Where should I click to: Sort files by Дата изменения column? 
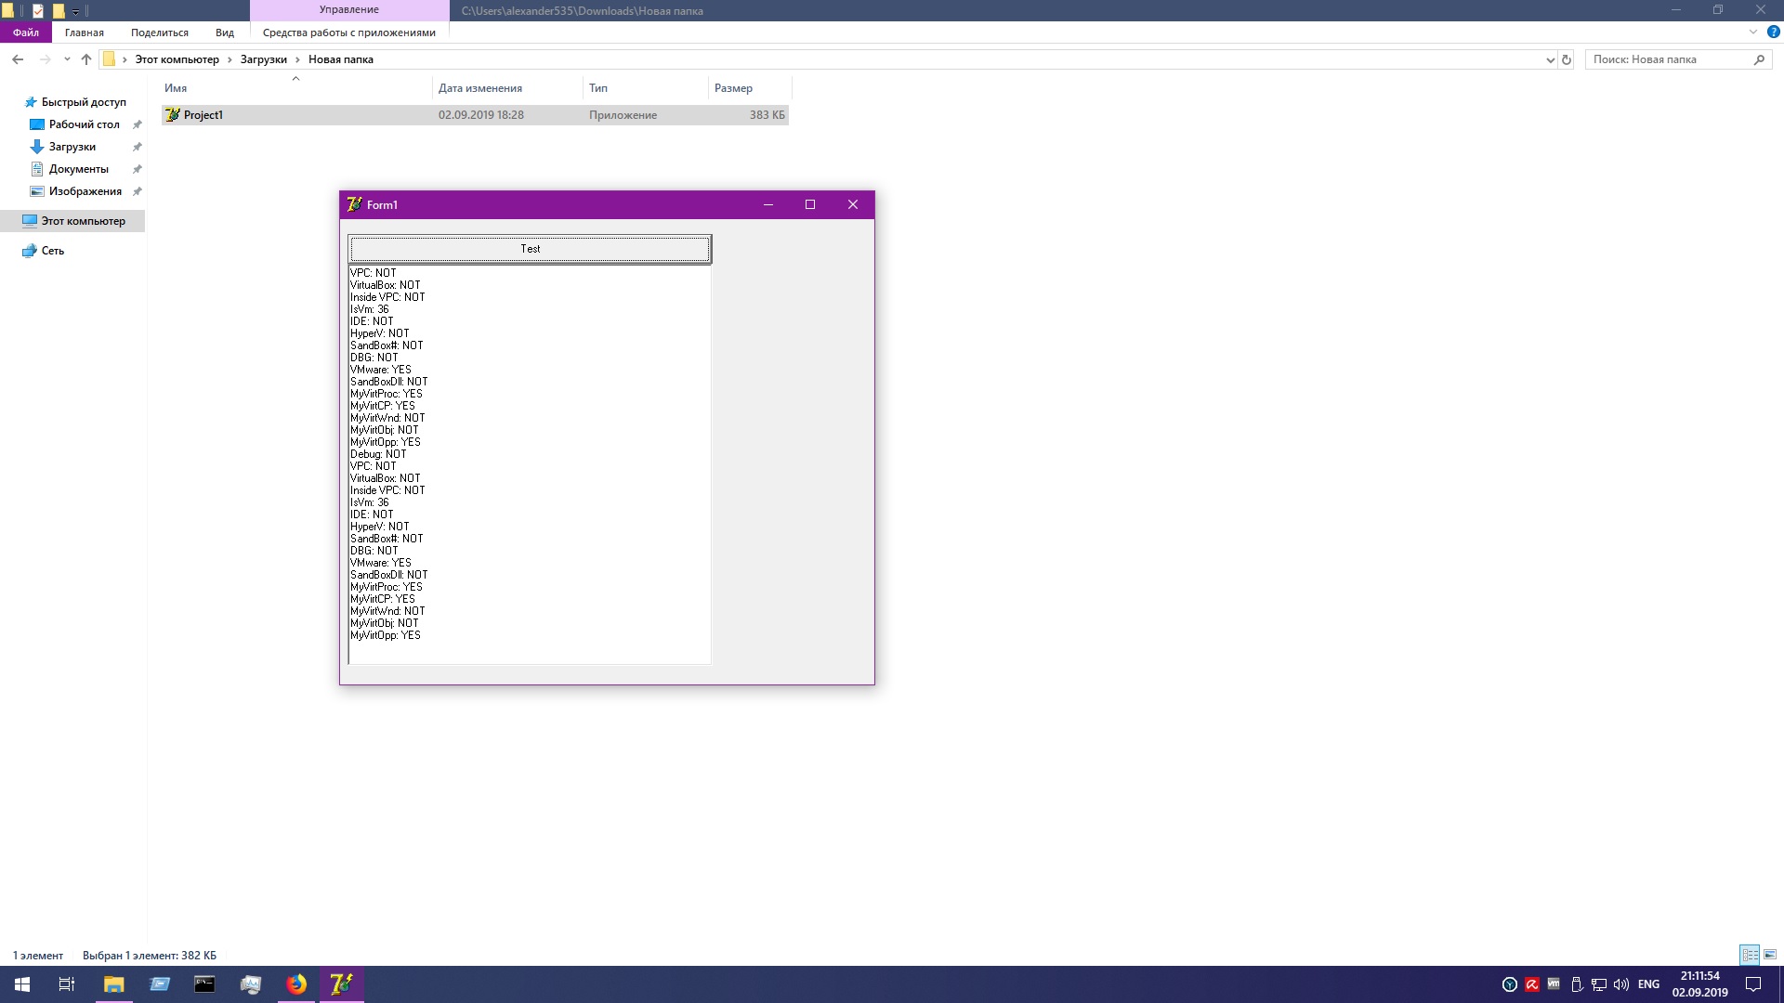(480, 88)
